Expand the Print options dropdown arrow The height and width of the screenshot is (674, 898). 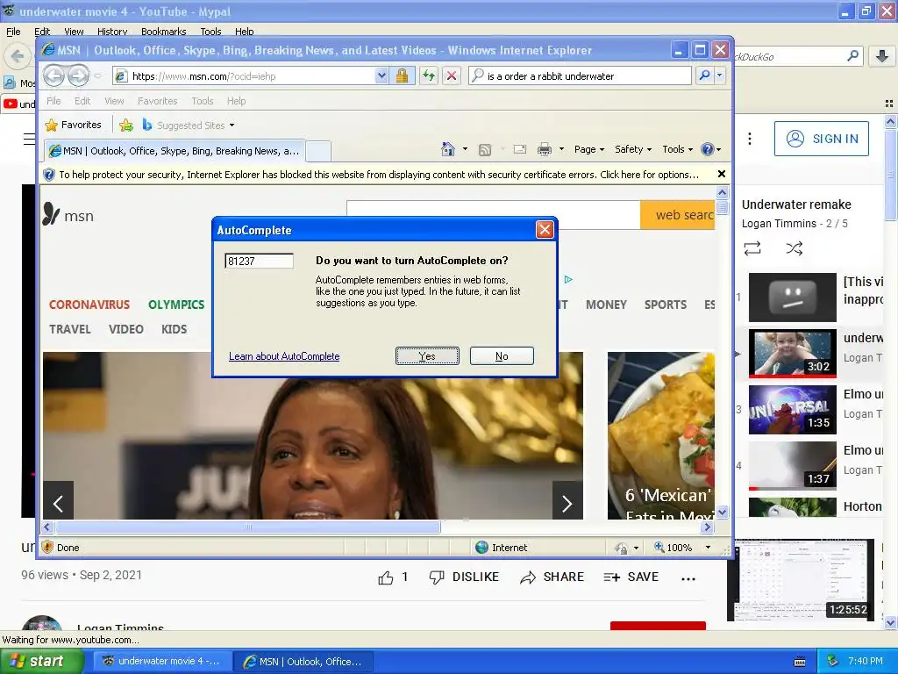coord(561,149)
